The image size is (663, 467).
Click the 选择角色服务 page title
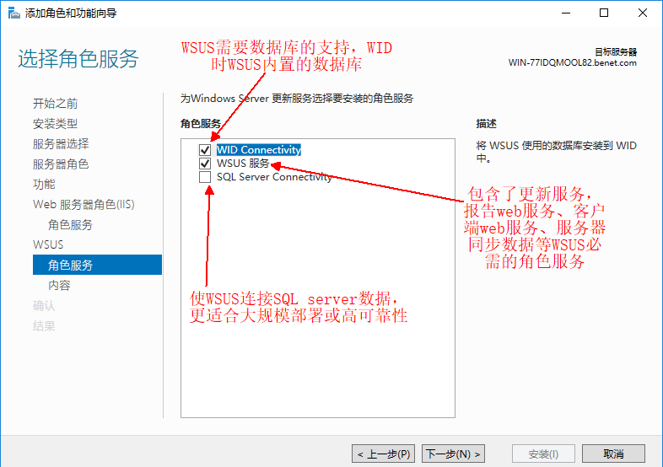(x=78, y=59)
